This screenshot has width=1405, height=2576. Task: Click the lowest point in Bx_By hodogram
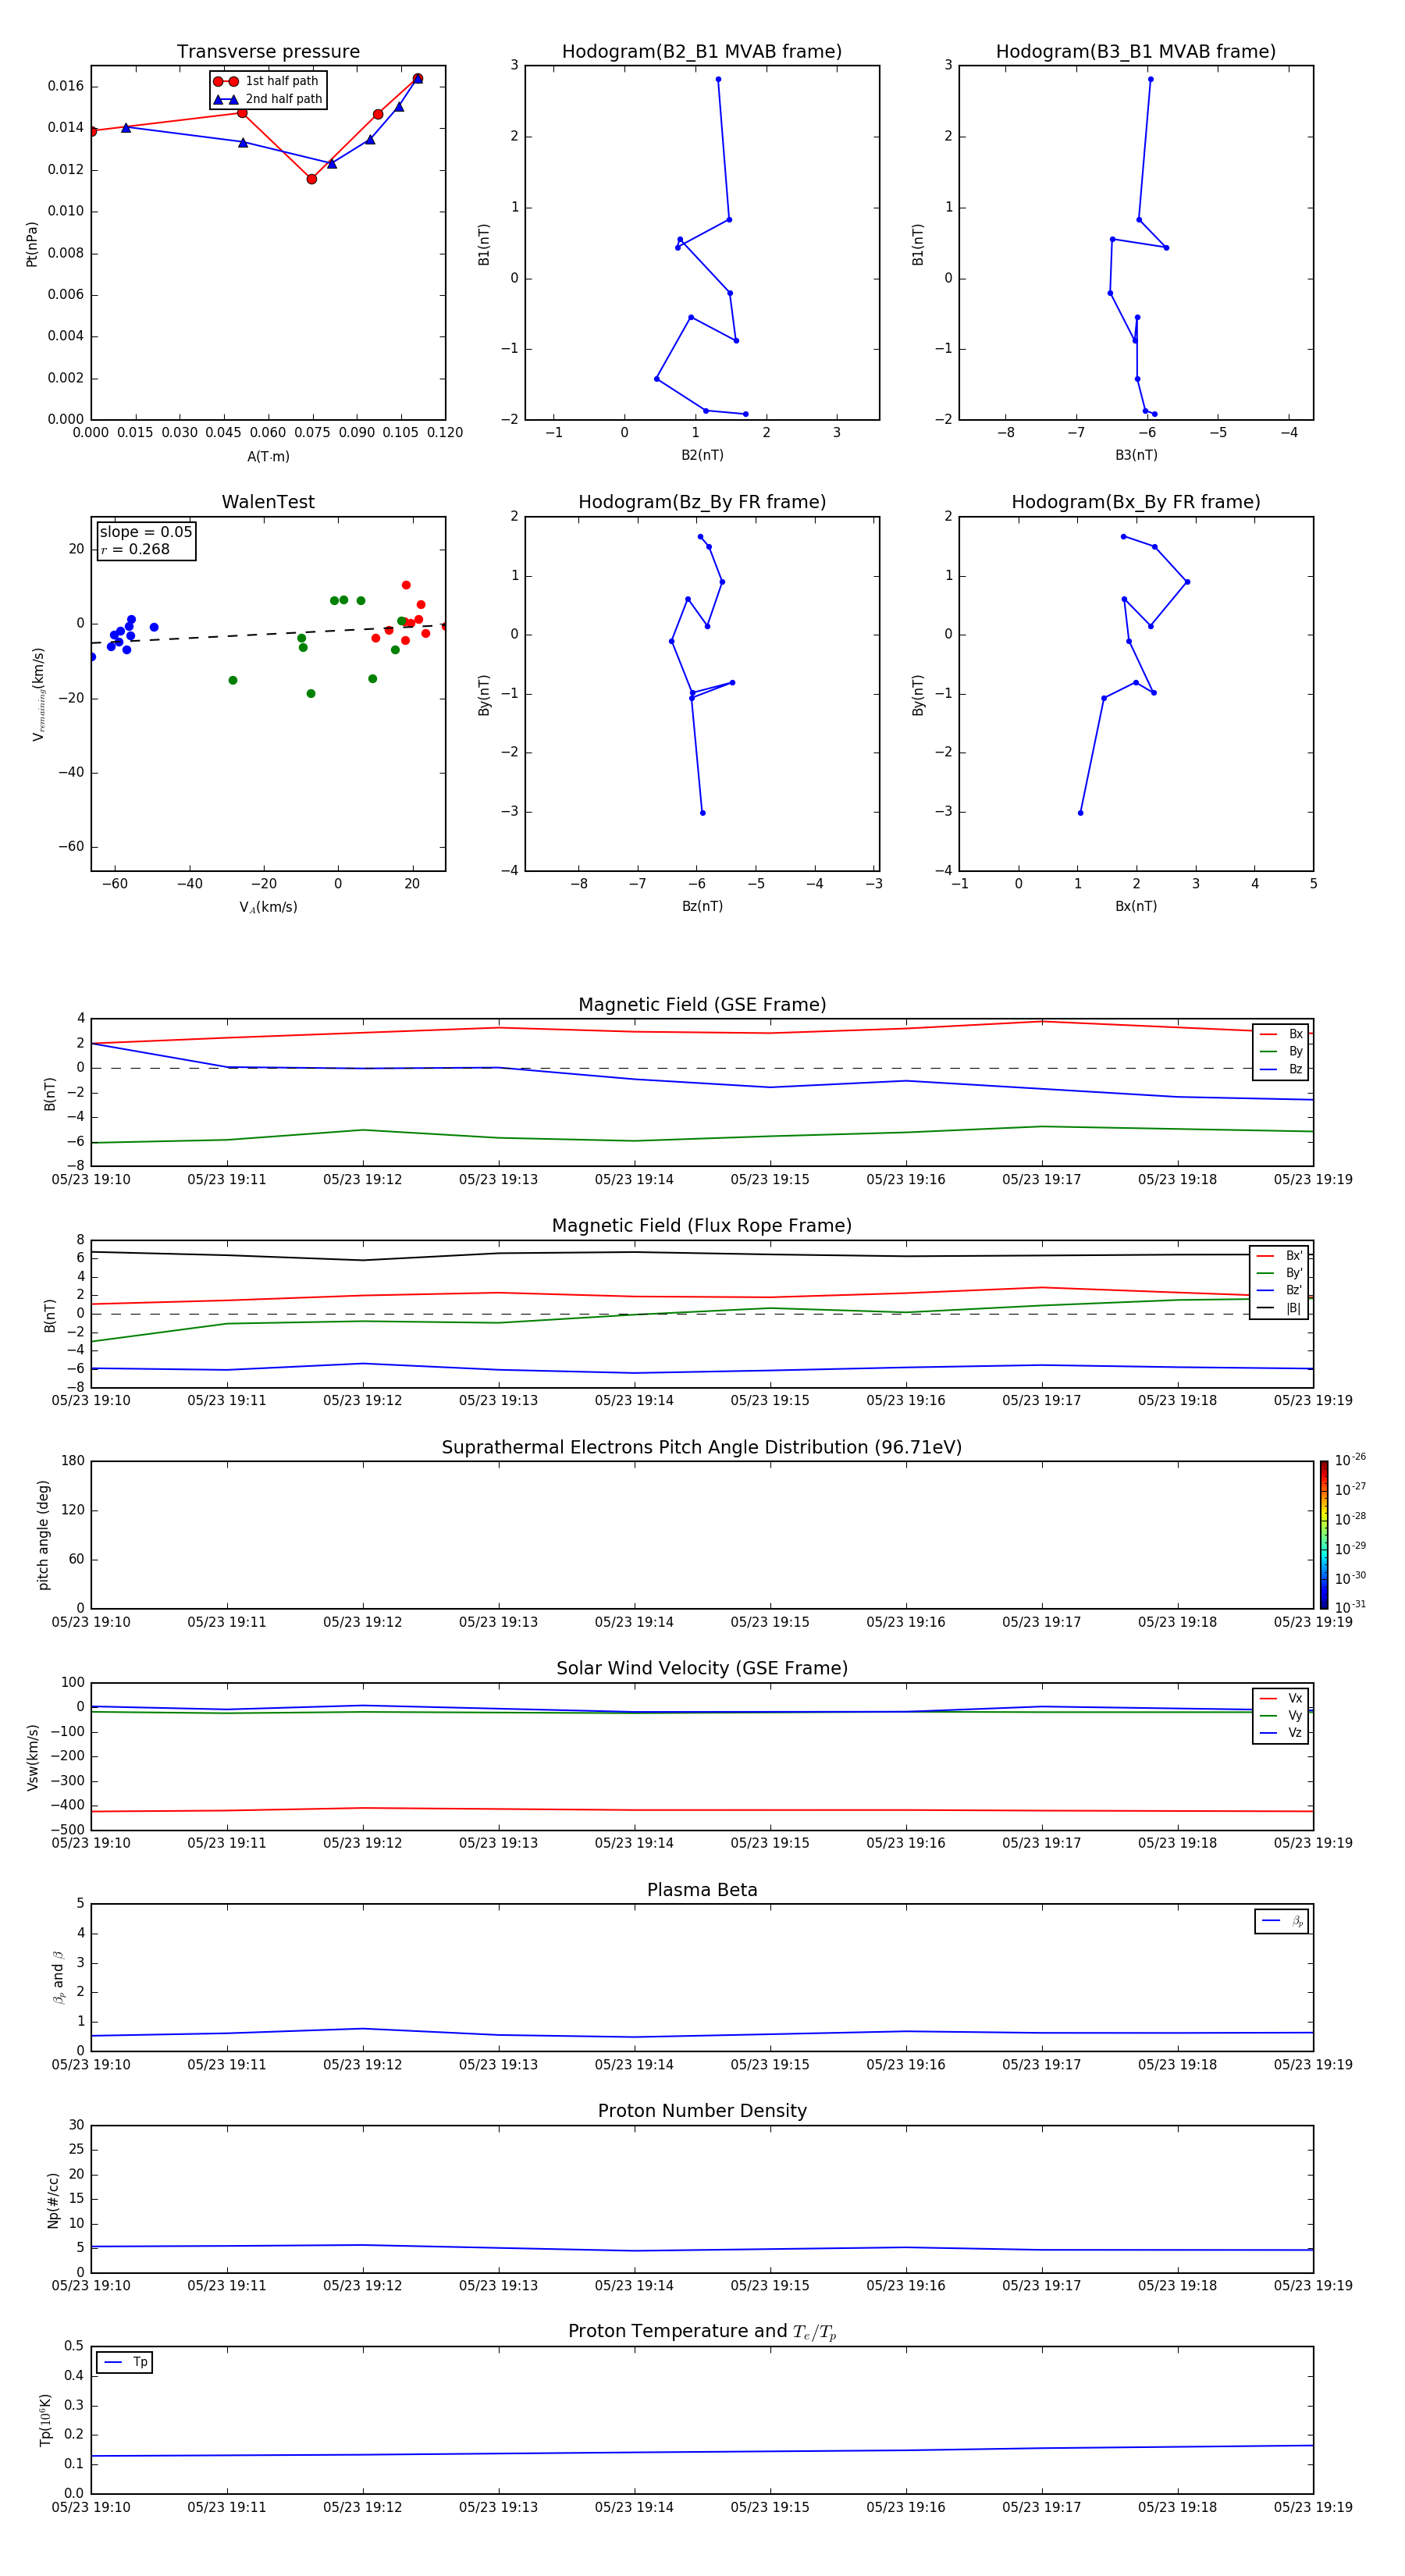point(1080,813)
